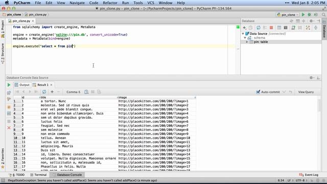This screenshot has height=184, width=327.
Task: Open the Project side tool tab
Action: pos(3,29)
